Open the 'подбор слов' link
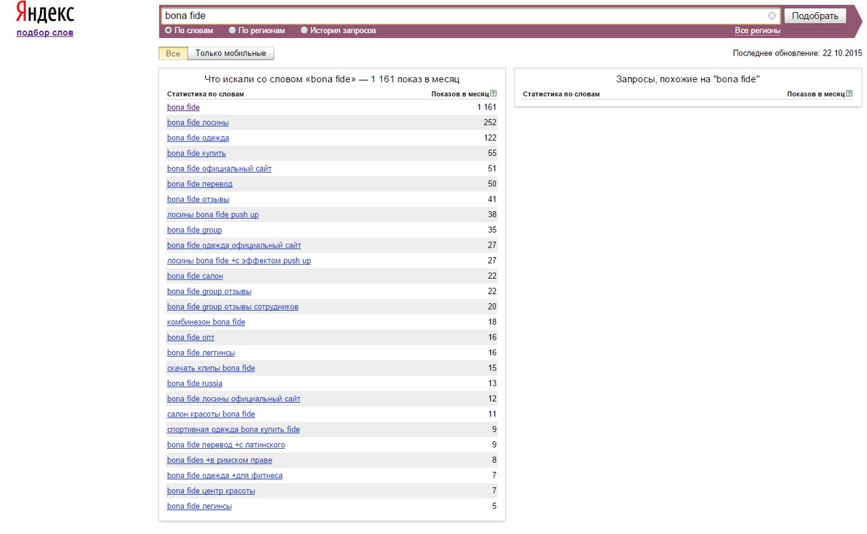Image resolution: width=867 pixels, height=534 pixels. pyautogui.click(x=45, y=32)
